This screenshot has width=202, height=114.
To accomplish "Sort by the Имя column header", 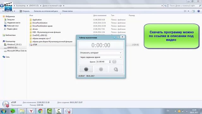I will pos(31,16).
